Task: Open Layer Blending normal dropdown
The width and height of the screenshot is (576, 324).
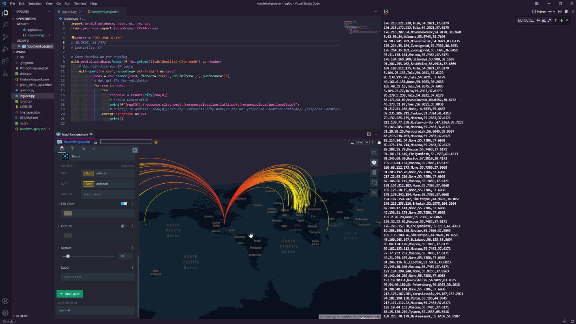Action: (x=95, y=310)
